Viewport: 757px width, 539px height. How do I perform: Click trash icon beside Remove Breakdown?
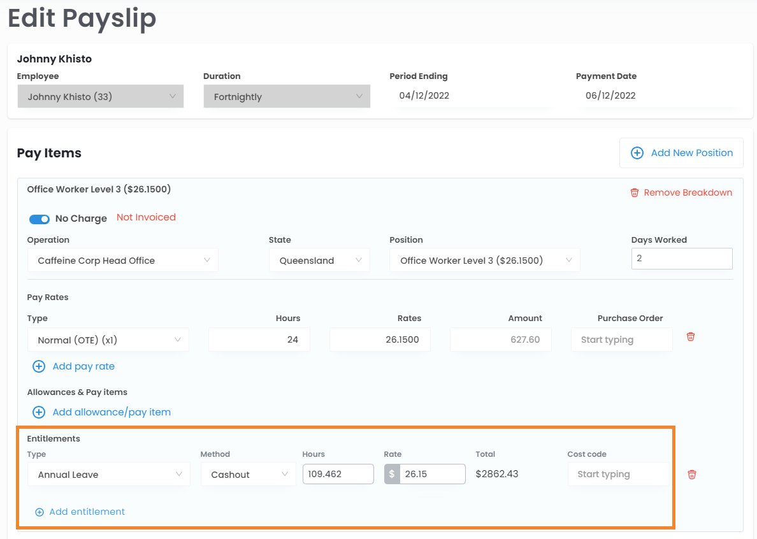[634, 193]
